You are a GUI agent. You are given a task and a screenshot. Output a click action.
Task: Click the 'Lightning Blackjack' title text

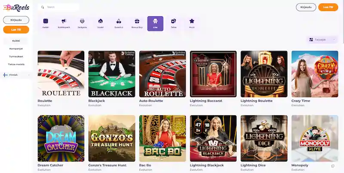[207, 165]
